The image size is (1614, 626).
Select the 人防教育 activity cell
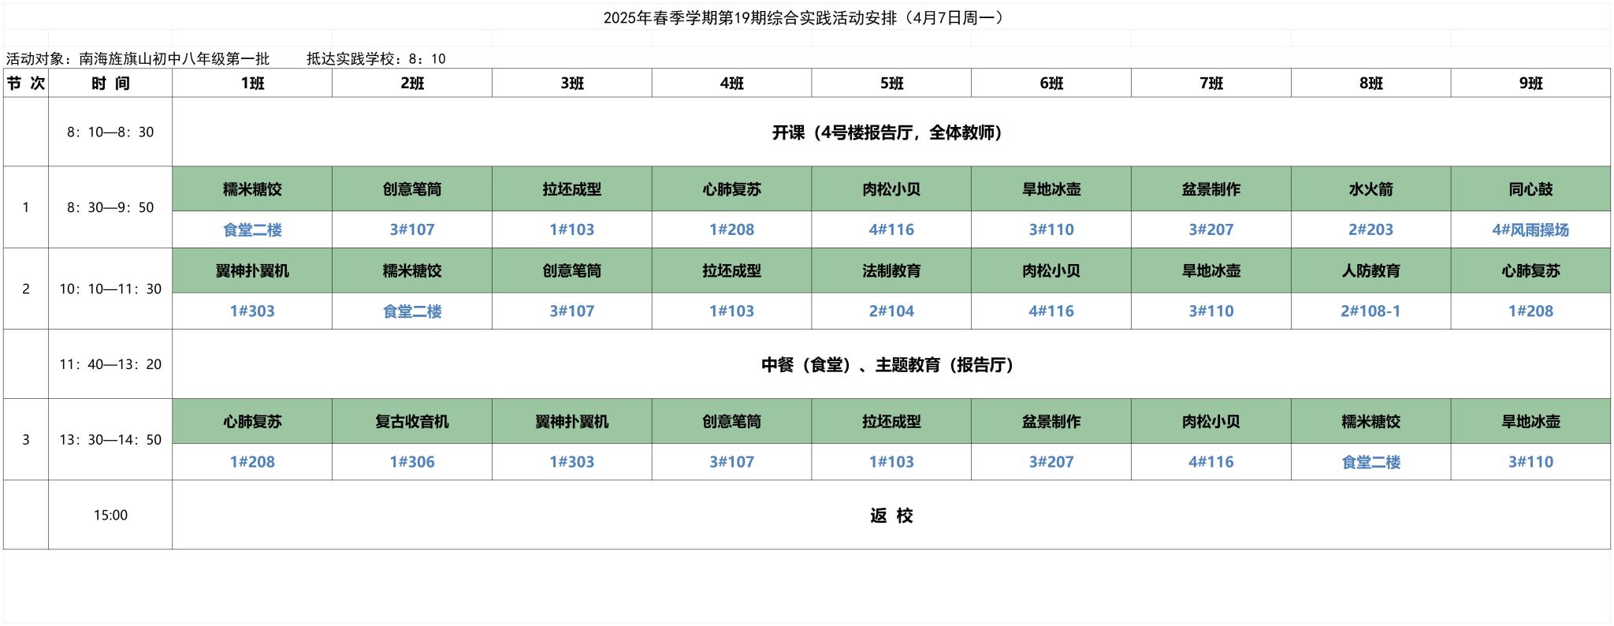pyautogui.click(x=1370, y=270)
